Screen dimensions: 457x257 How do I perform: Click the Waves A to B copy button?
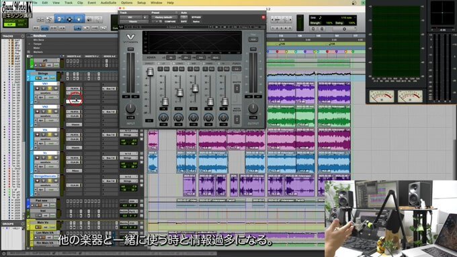click(x=234, y=27)
